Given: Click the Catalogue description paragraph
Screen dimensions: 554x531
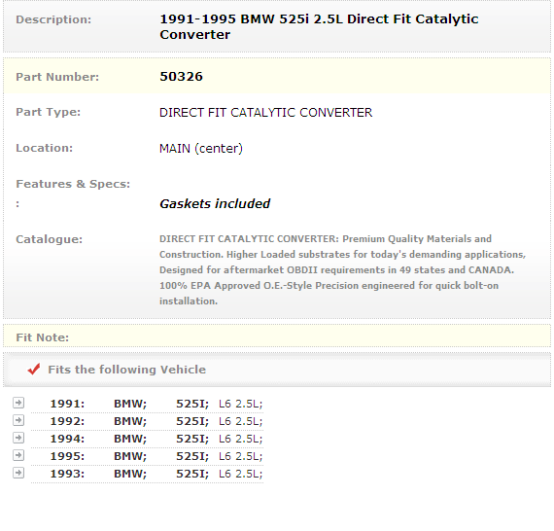Looking at the screenshot, I should [x=342, y=269].
